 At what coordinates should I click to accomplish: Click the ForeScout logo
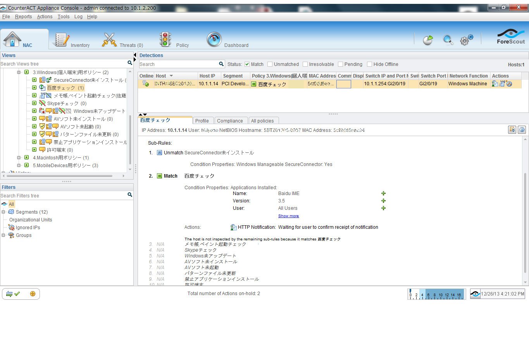click(511, 36)
